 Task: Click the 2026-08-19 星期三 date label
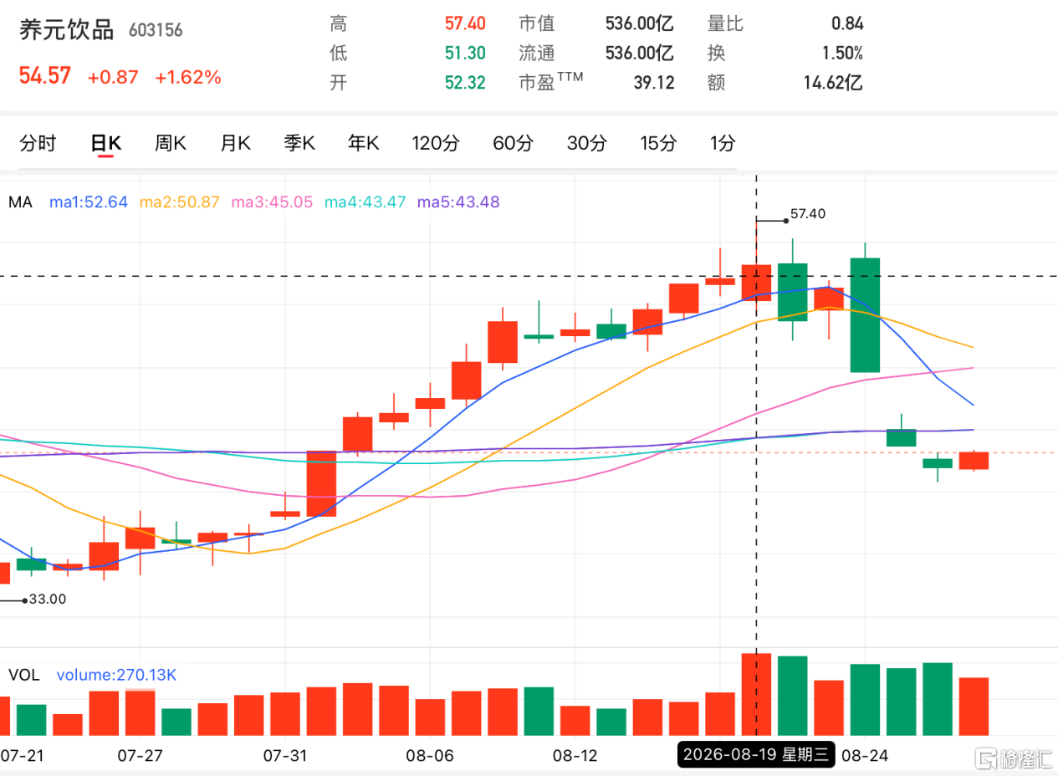click(x=756, y=755)
